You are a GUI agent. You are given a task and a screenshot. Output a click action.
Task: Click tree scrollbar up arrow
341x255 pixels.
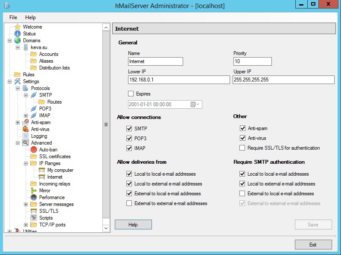(x=106, y=27)
